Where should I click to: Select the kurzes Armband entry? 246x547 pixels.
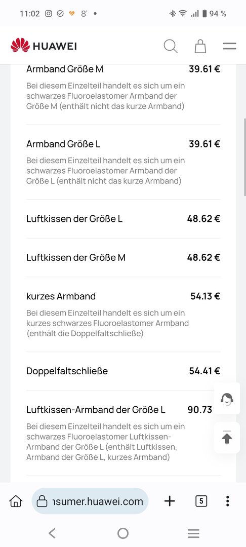coord(124,315)
